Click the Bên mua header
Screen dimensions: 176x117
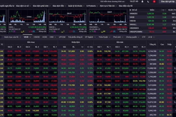(x=31, y=42)
